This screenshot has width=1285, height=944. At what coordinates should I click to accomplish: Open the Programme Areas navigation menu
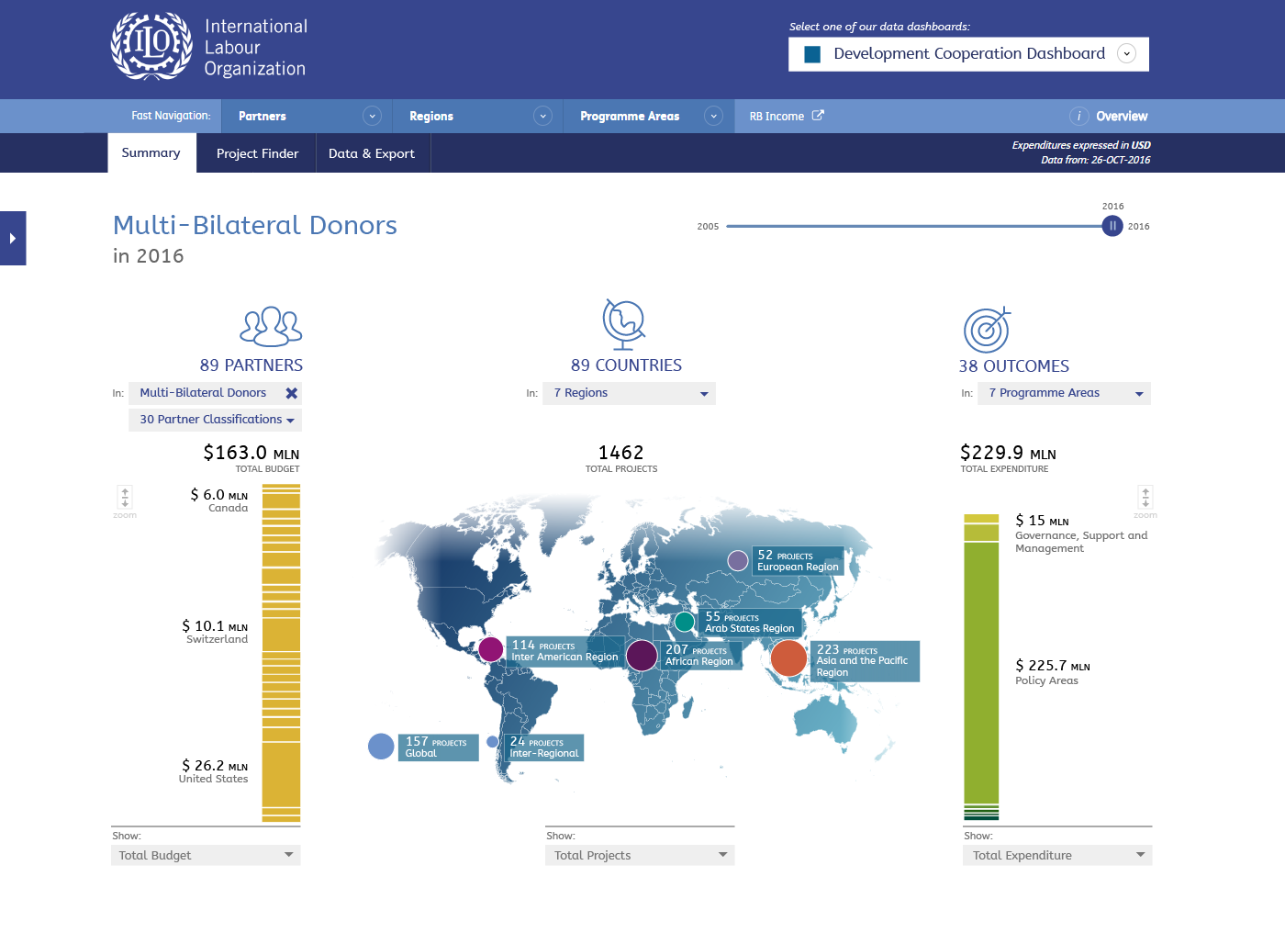[649, 117]
